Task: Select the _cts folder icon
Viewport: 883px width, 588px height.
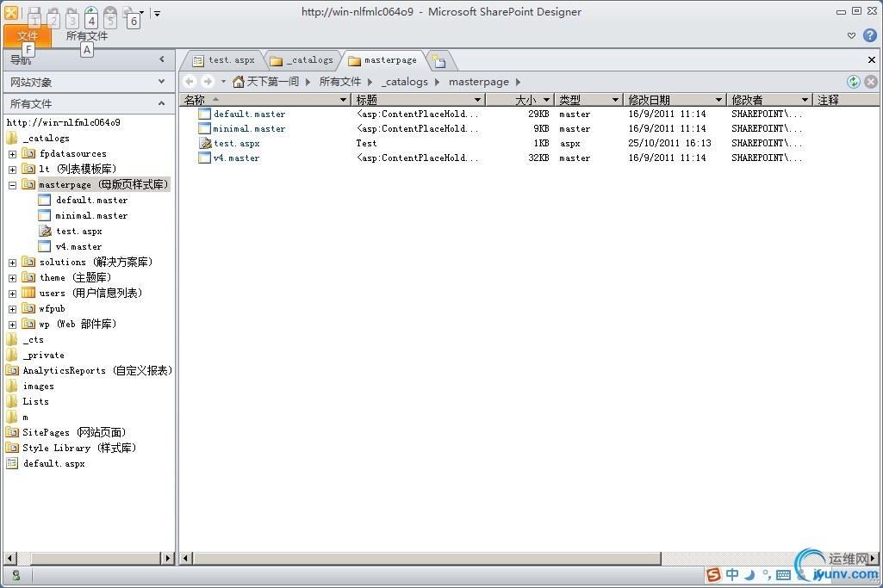Action: coord(12,339)
